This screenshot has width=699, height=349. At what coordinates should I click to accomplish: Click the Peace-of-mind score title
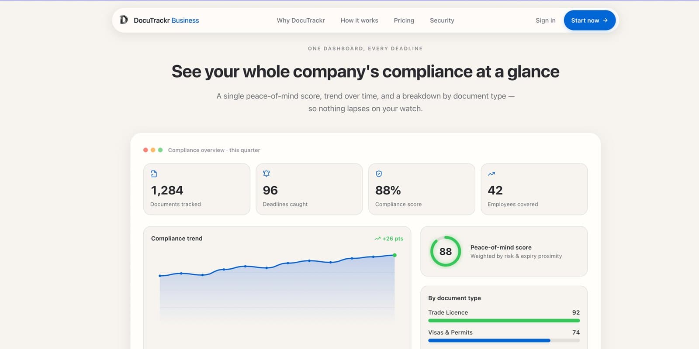tap(501, 247)
